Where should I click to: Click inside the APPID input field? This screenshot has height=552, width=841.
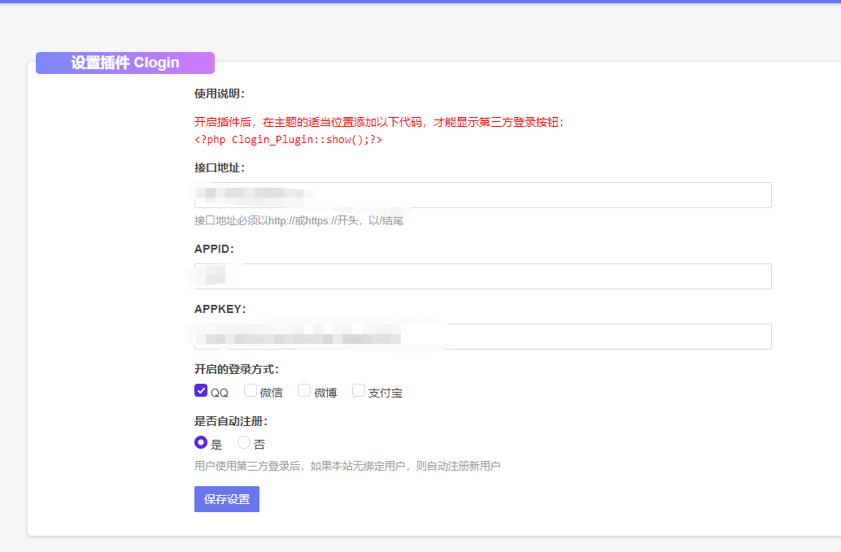[482, 276]
